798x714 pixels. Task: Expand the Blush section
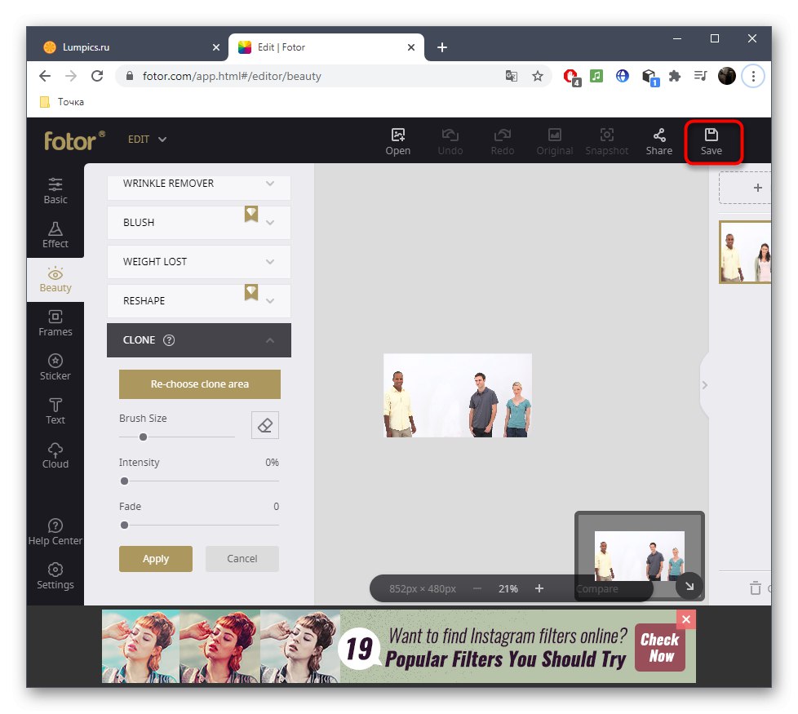click(198, 223)
